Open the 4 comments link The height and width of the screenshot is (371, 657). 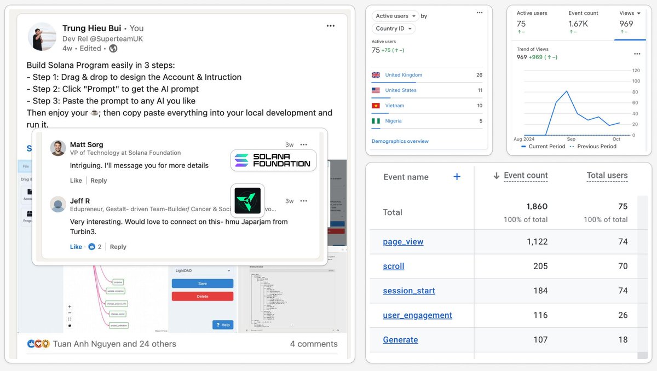[314, 344]
